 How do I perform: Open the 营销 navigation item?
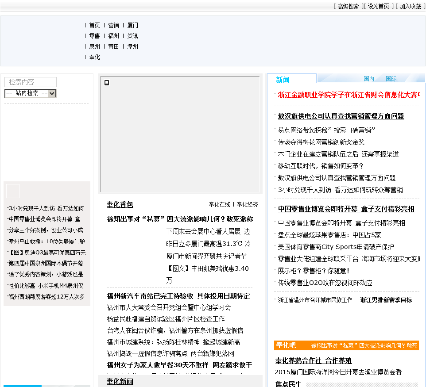113,25
